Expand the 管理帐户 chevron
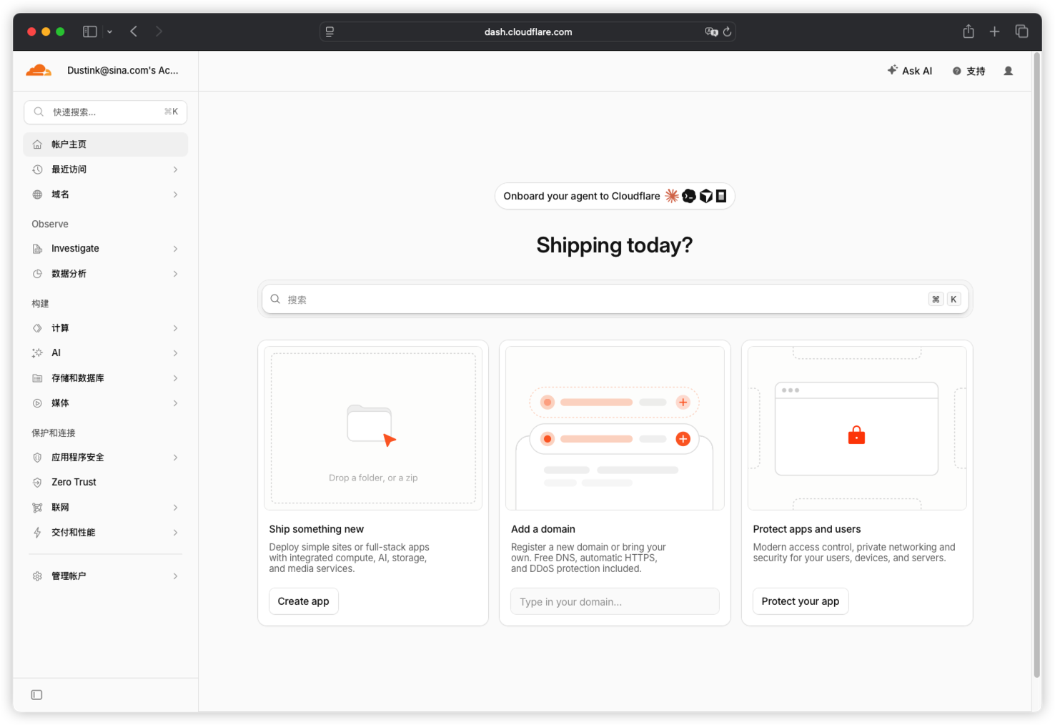This screenshot has height=725, width=1055. point(176,576)
